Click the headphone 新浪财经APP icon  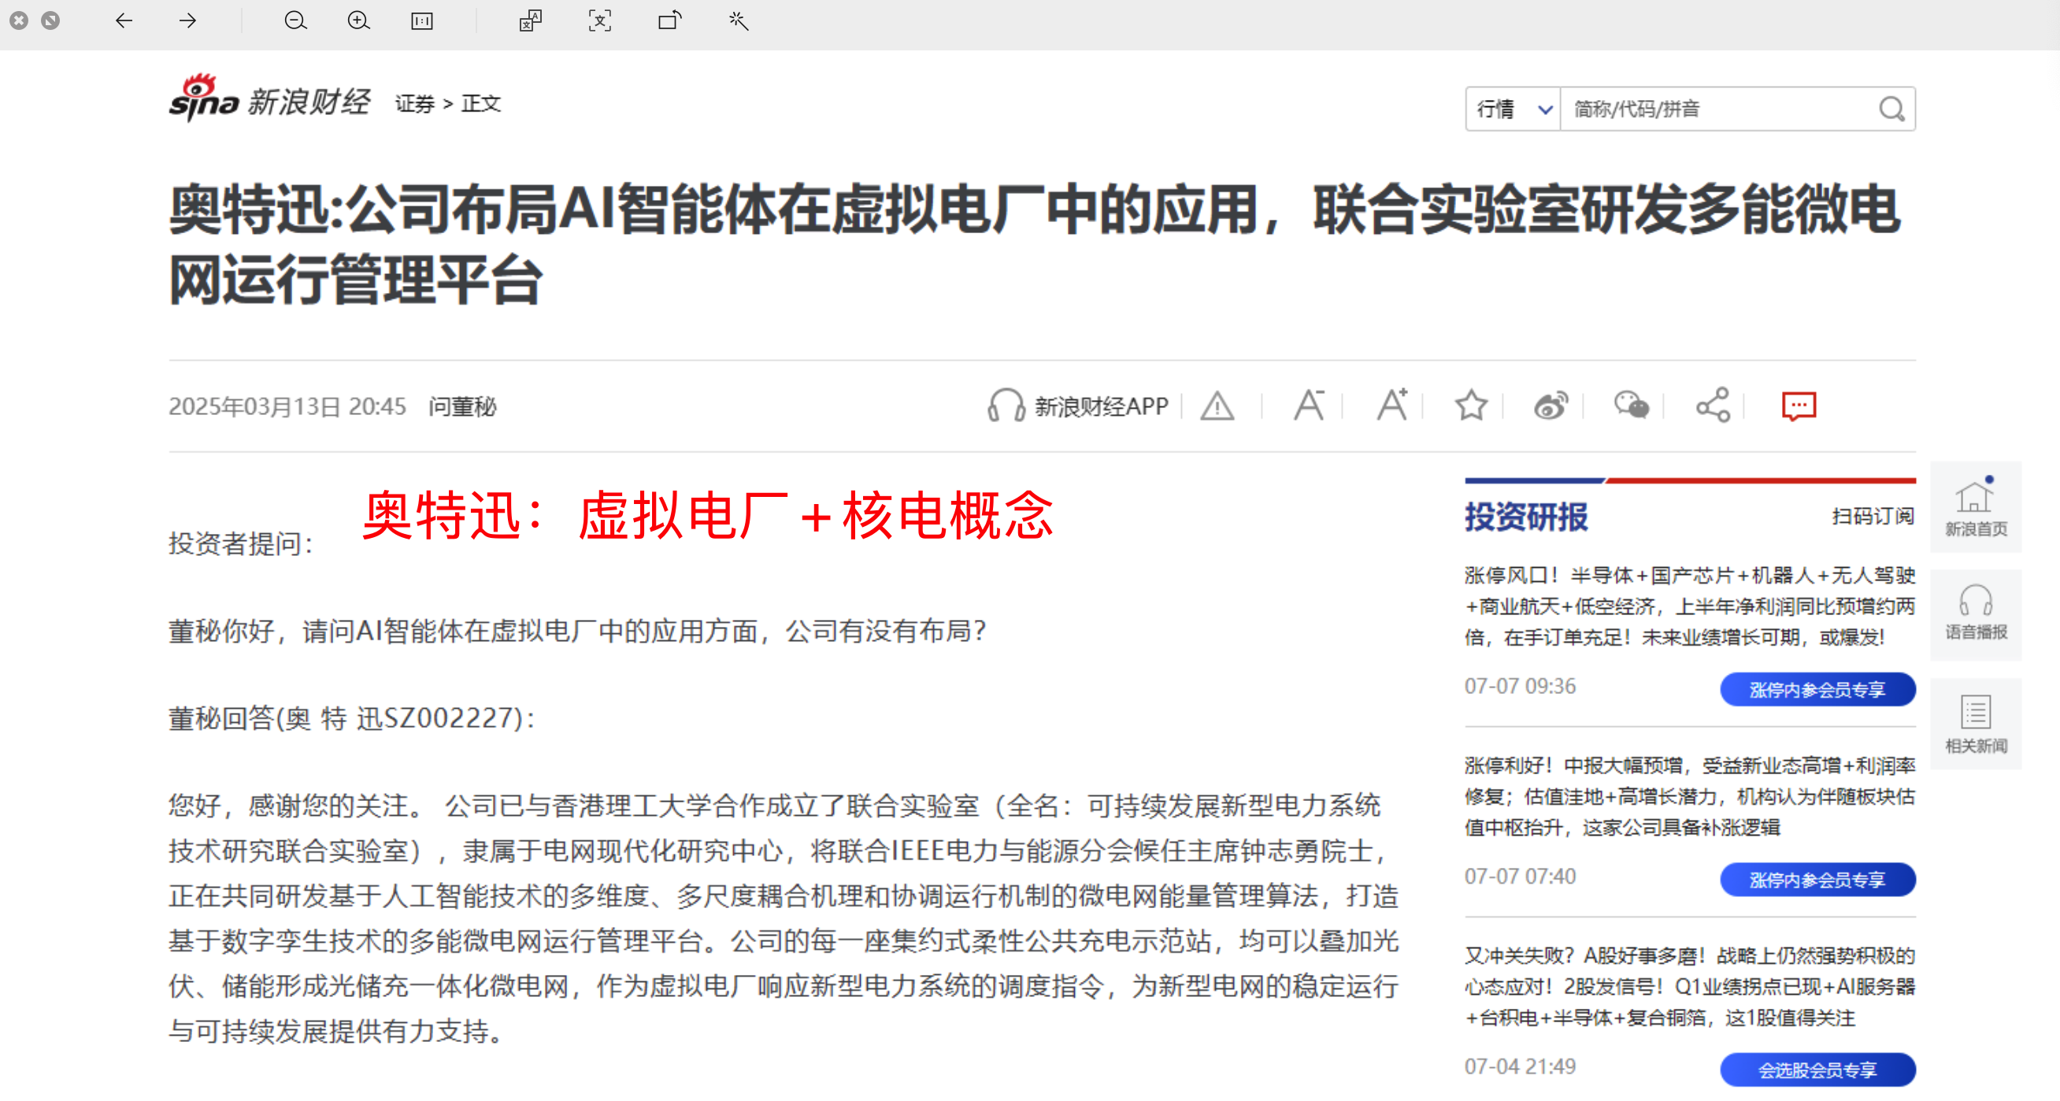[1006, 406]
